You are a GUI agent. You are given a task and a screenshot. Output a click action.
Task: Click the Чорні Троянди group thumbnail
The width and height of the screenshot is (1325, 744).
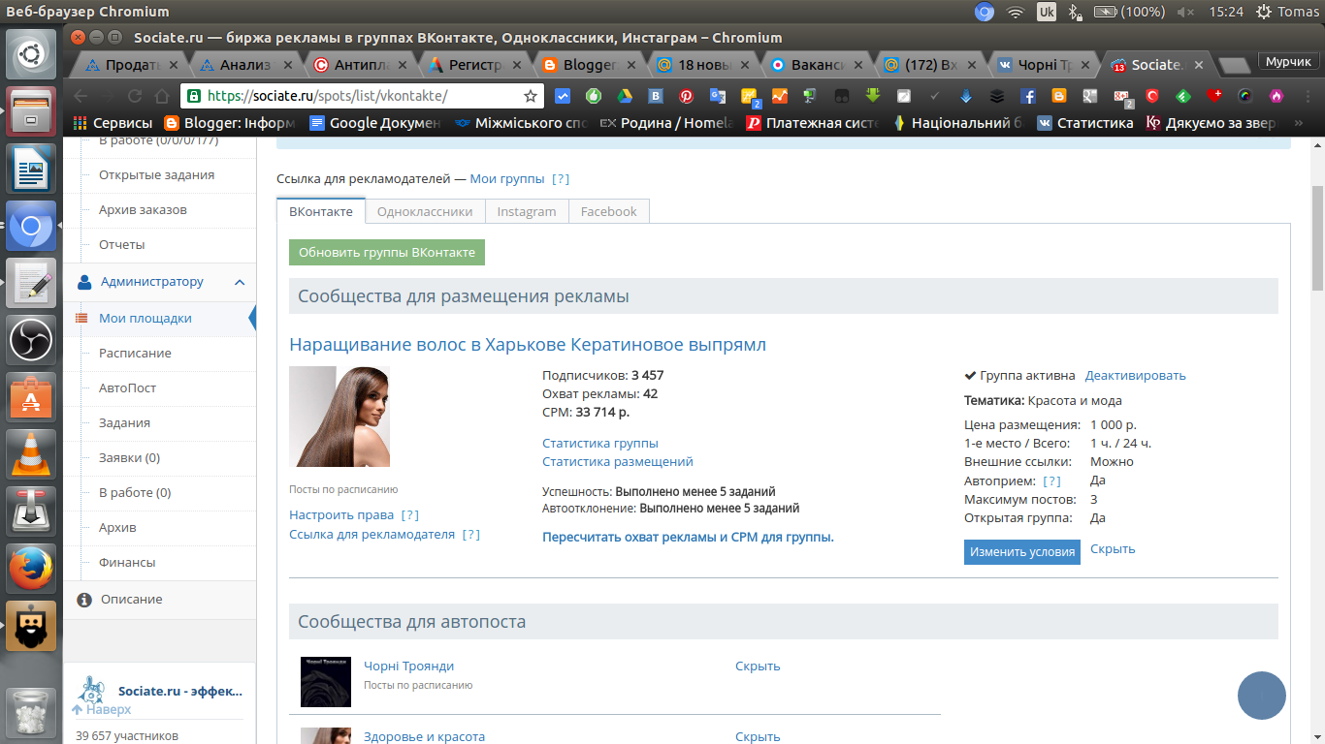(326, 681)
